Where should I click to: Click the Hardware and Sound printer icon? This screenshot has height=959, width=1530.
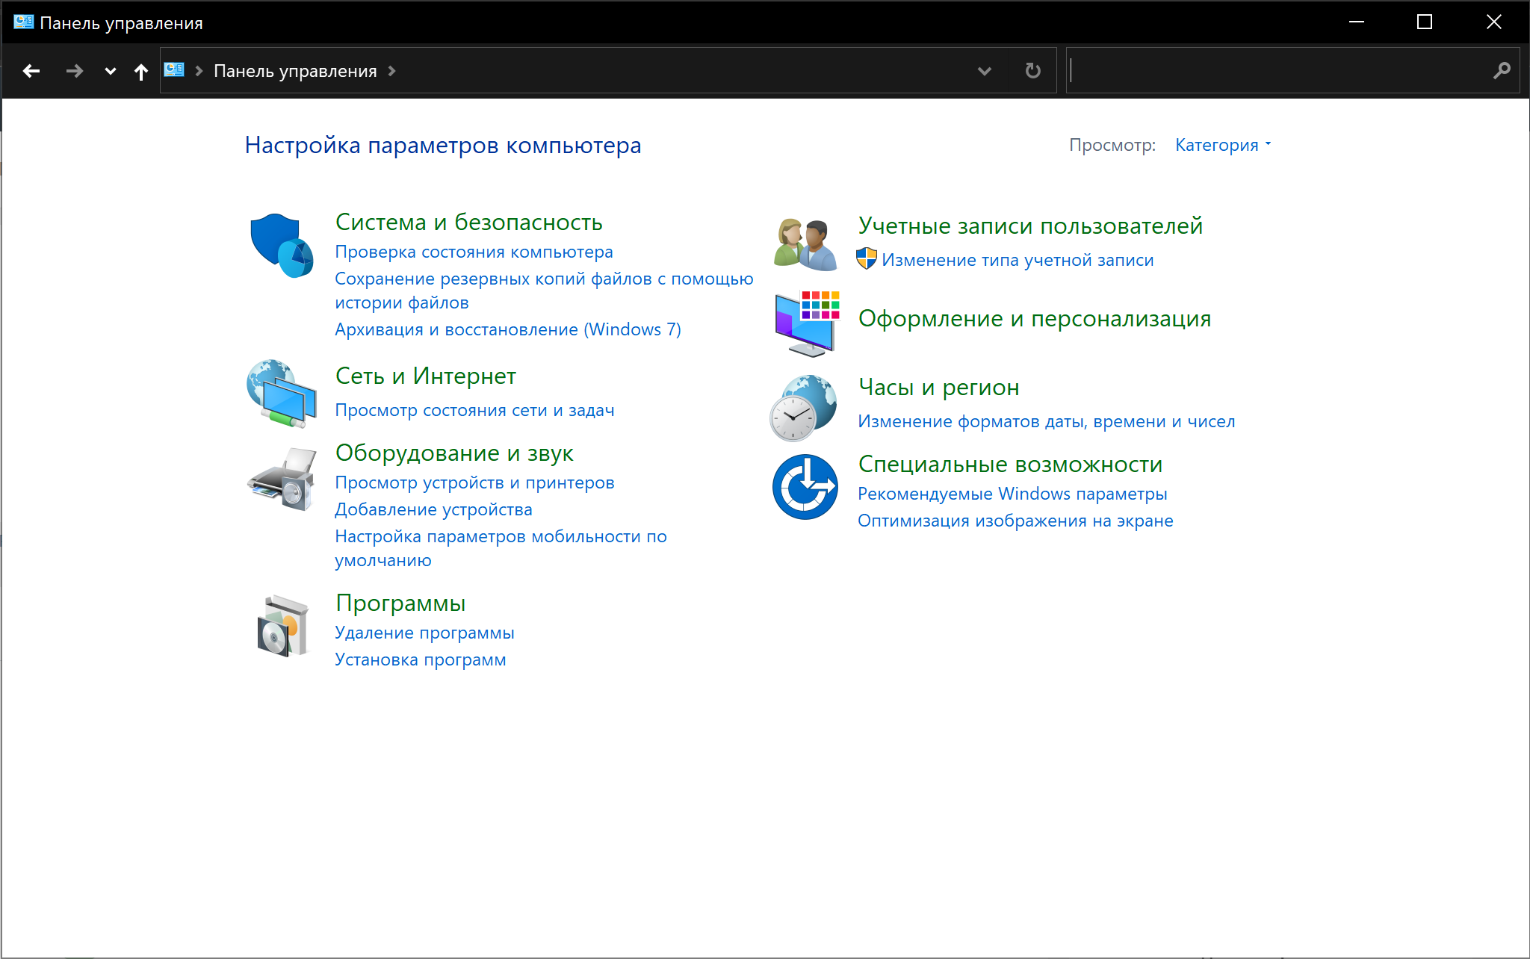pyautogui.click(x=282, y=479)
